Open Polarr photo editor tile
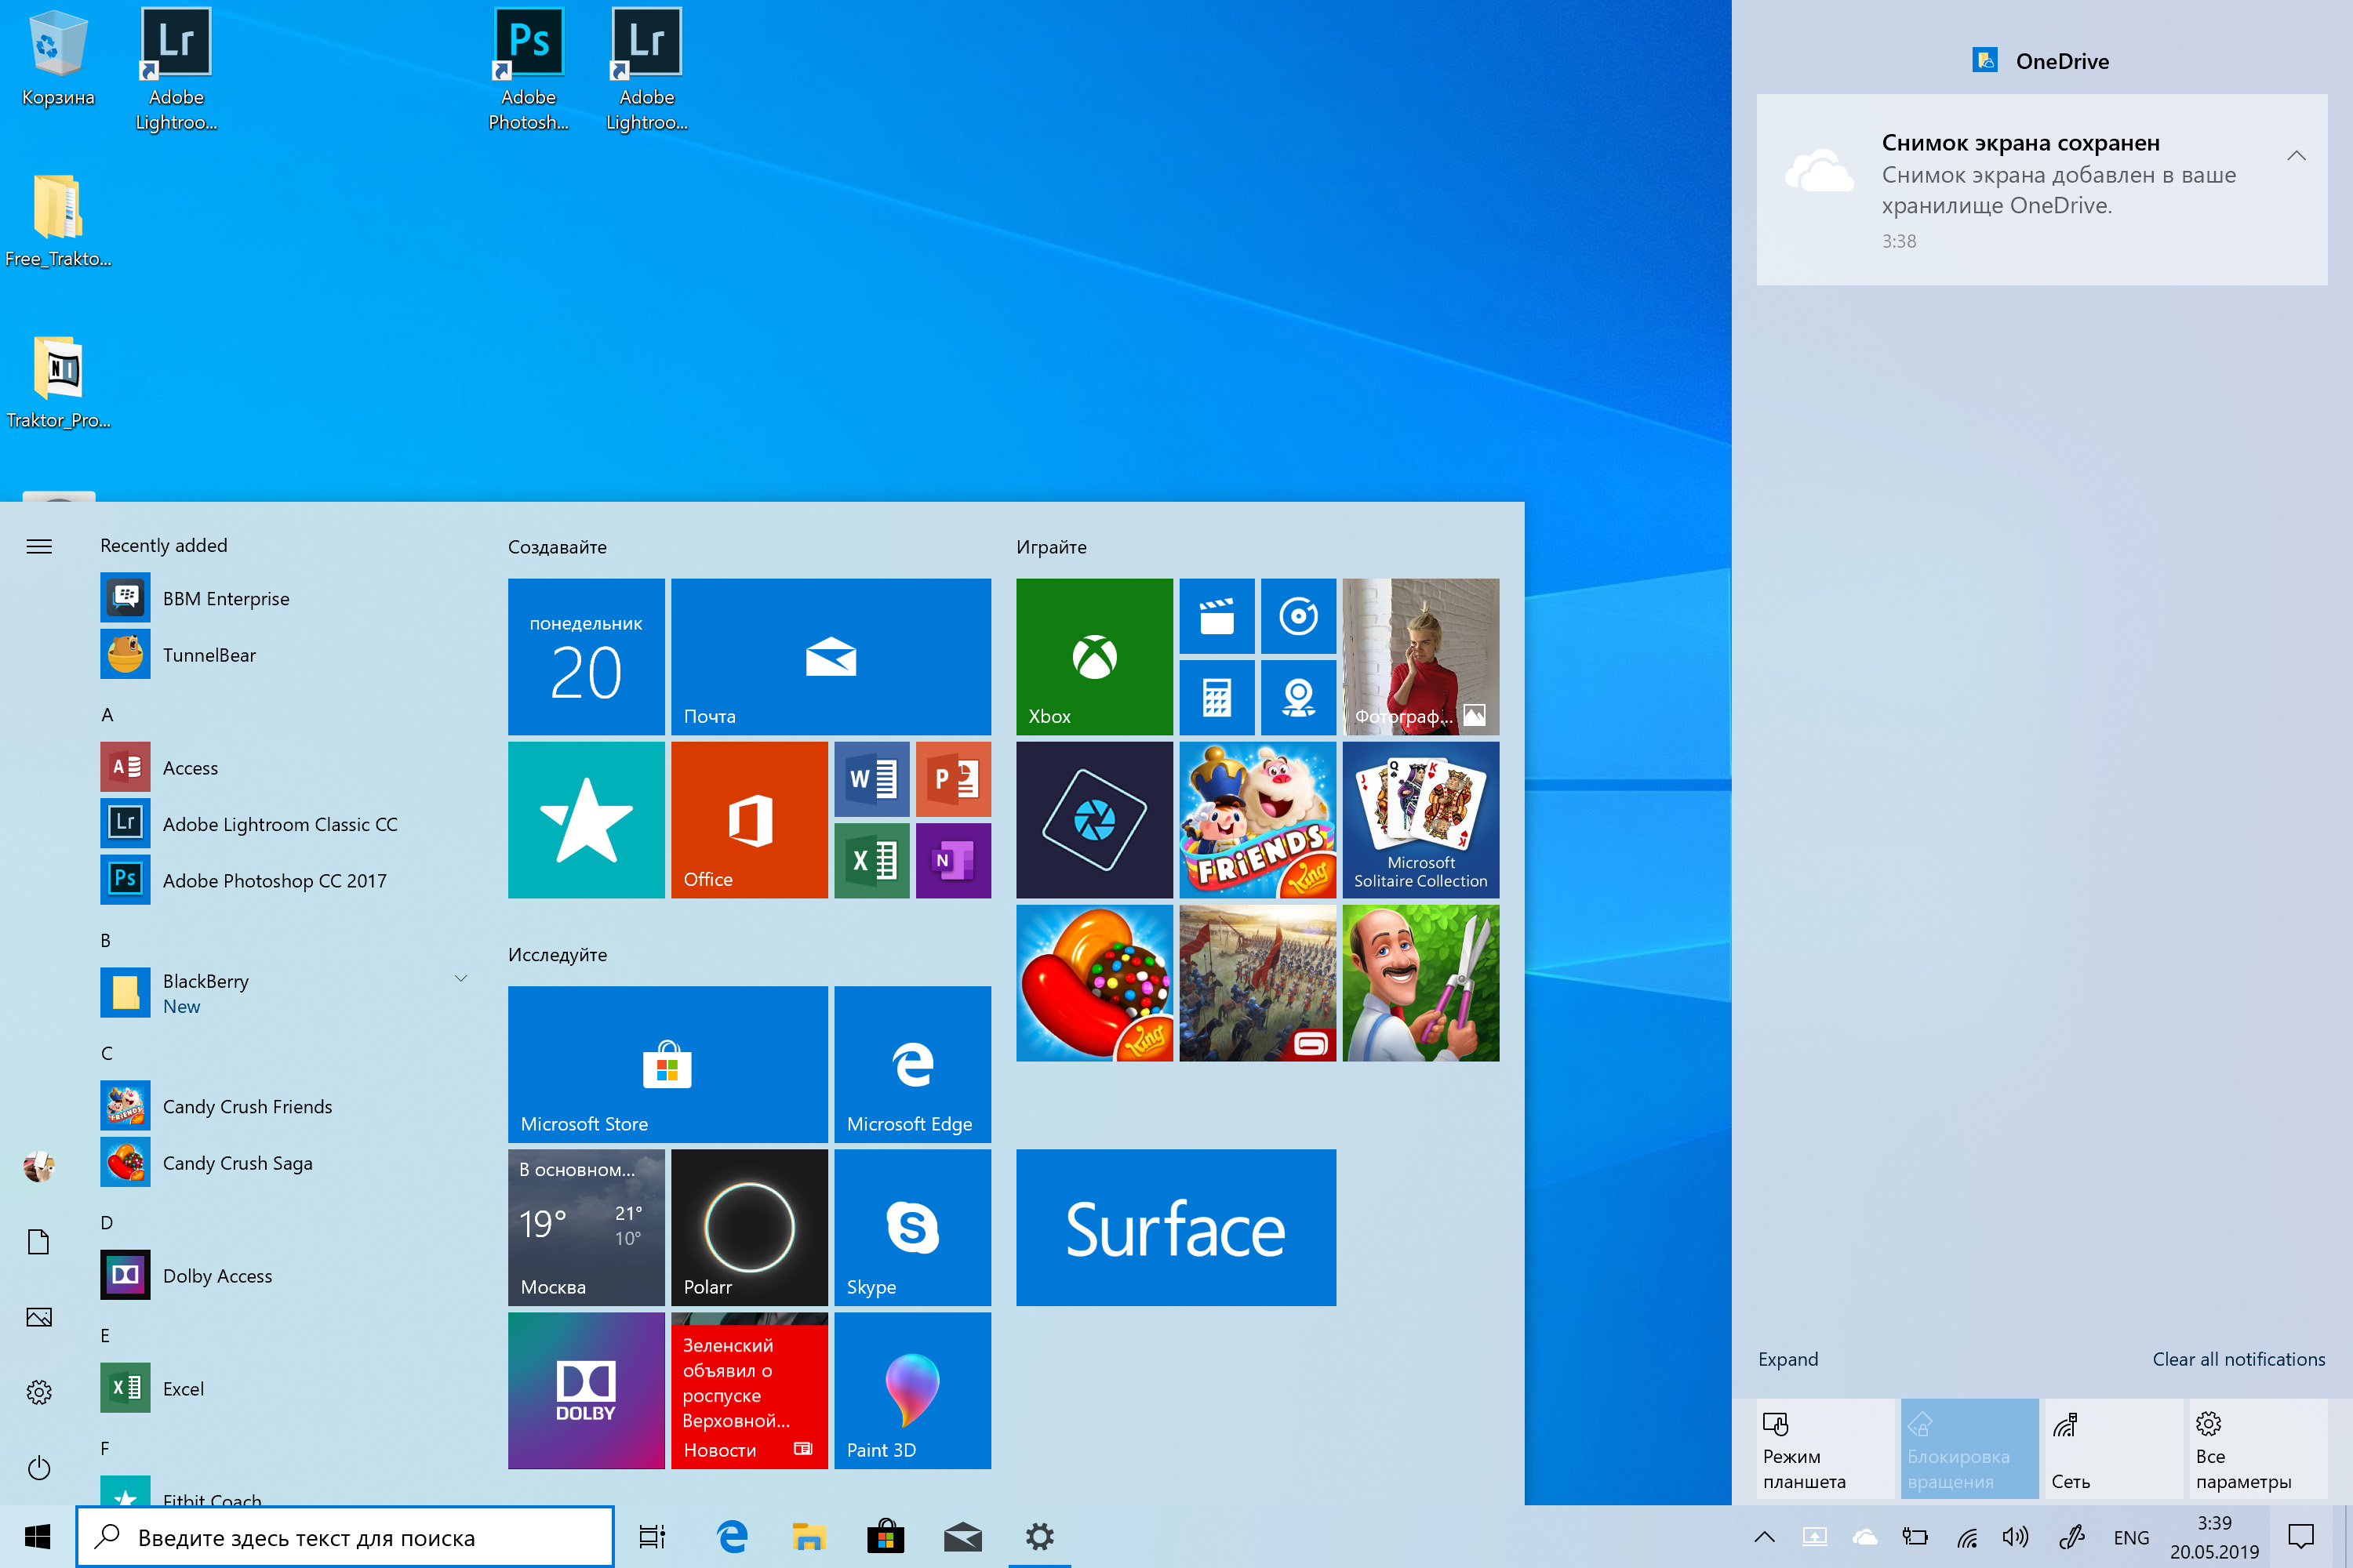The width and height of the screenshot is (2353, 1568). pyautogui.click(x=749, y=1225)
